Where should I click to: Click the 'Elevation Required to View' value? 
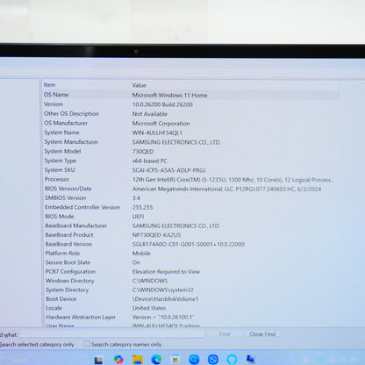166,272
